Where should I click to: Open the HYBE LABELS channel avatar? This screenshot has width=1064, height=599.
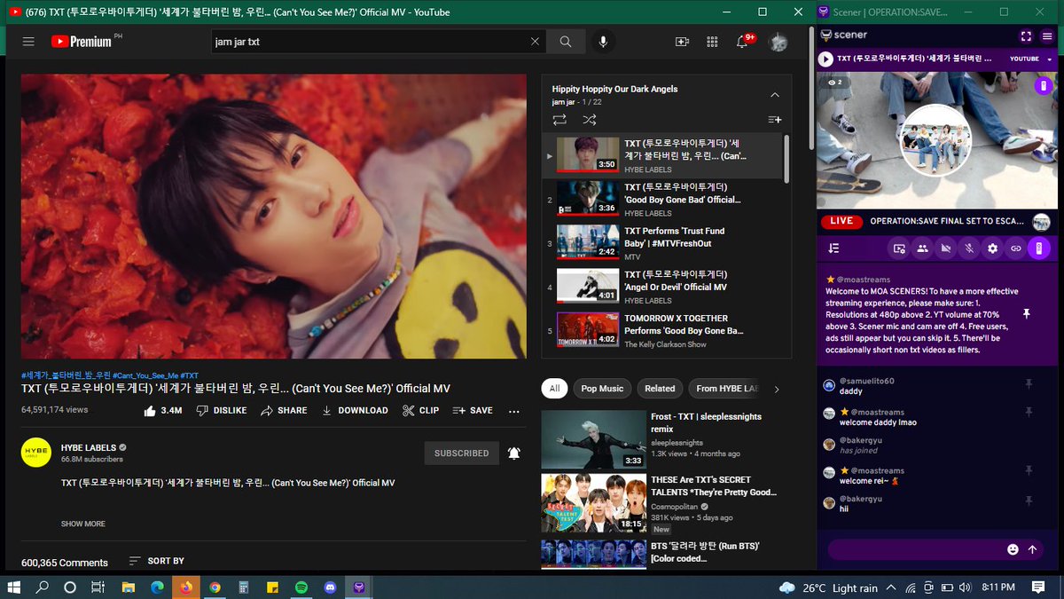(36, 453)
